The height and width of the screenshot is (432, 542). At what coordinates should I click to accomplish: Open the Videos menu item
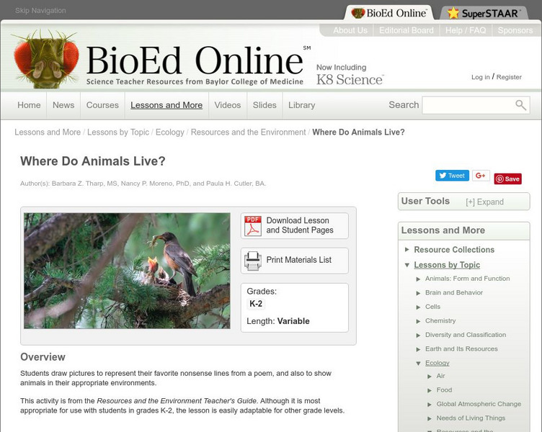click(228, 105)
